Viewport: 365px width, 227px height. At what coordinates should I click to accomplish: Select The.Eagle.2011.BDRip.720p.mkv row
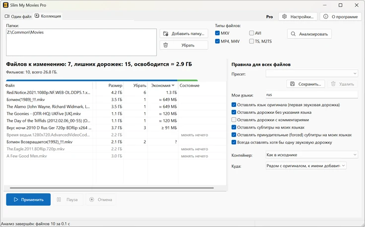(x=115, y=149)
